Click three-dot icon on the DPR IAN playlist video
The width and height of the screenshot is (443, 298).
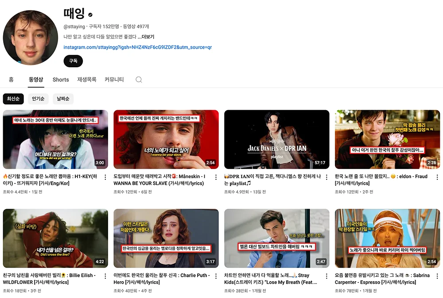click(326, 176)
